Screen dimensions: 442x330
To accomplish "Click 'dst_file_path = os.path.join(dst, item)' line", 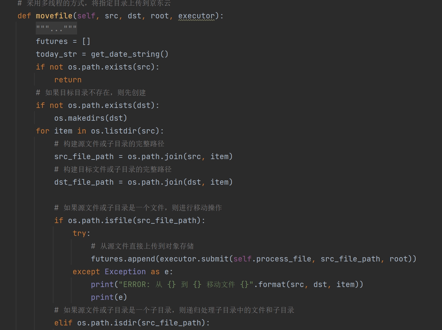I will tap(143, 182).
